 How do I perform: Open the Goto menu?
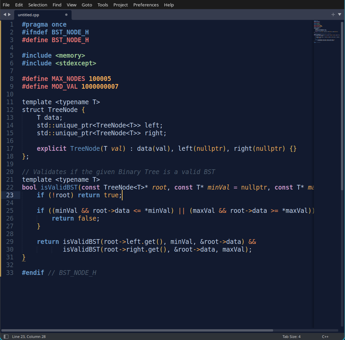87,5
